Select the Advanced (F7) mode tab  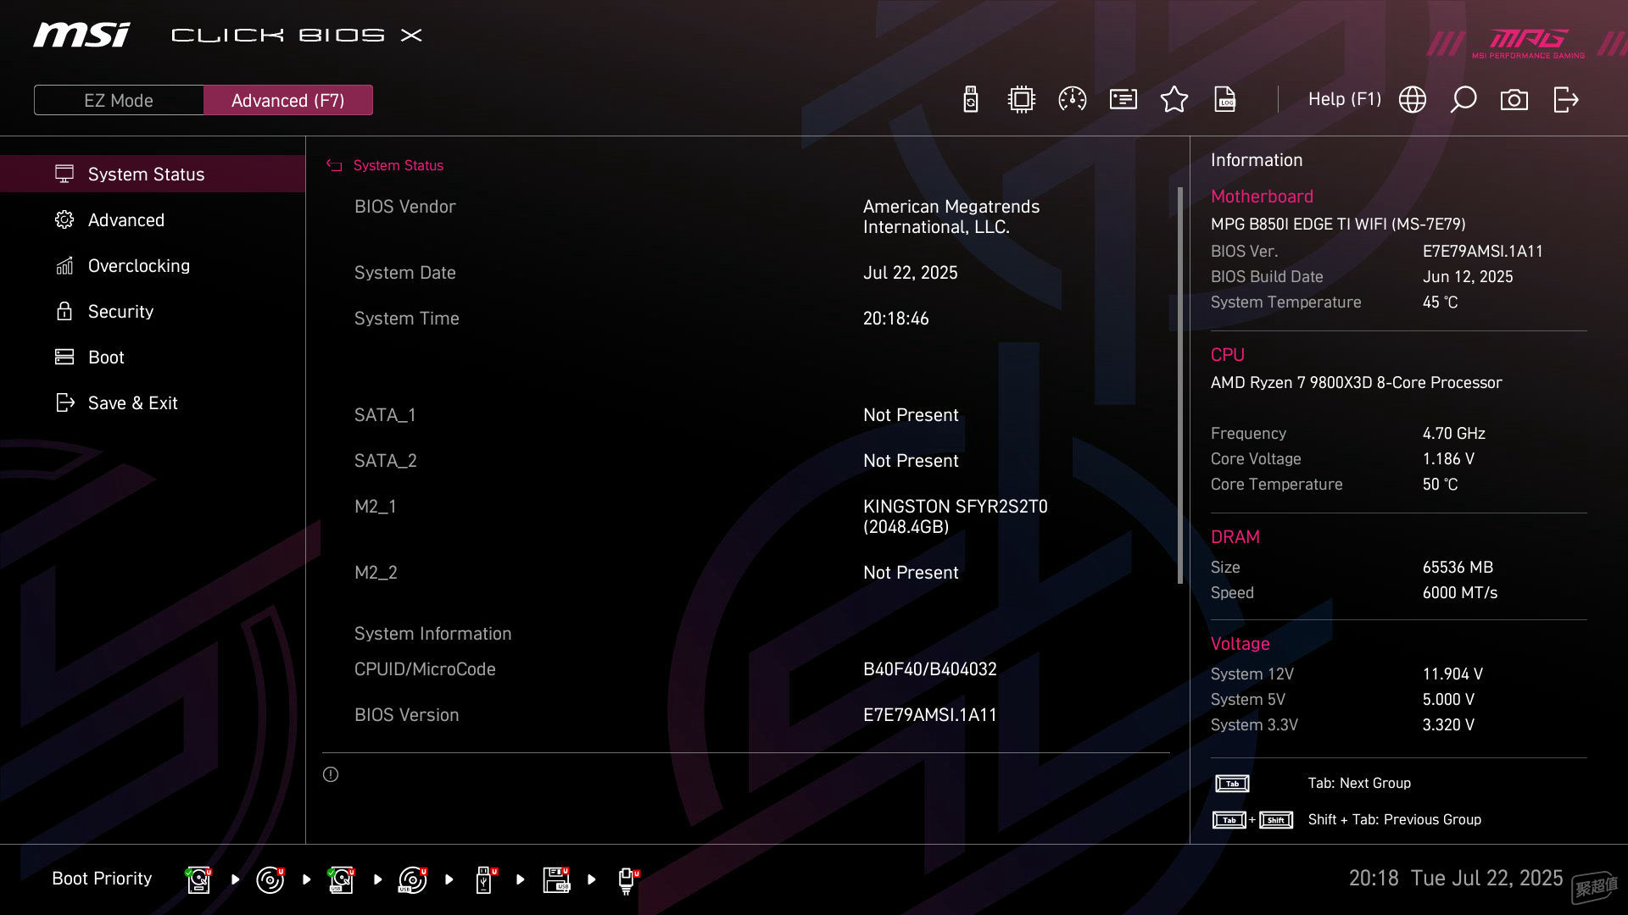pos(288,100)
